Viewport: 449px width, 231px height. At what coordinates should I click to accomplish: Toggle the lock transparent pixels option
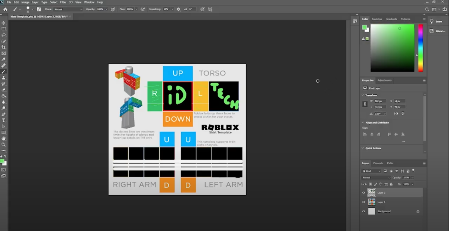click(370, 184)
